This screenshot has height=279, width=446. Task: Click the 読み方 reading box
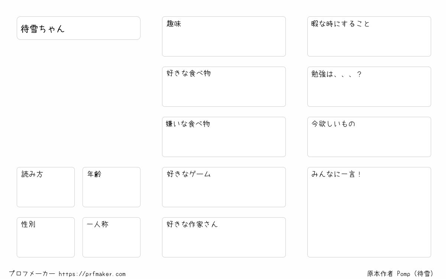pos(46,187)
